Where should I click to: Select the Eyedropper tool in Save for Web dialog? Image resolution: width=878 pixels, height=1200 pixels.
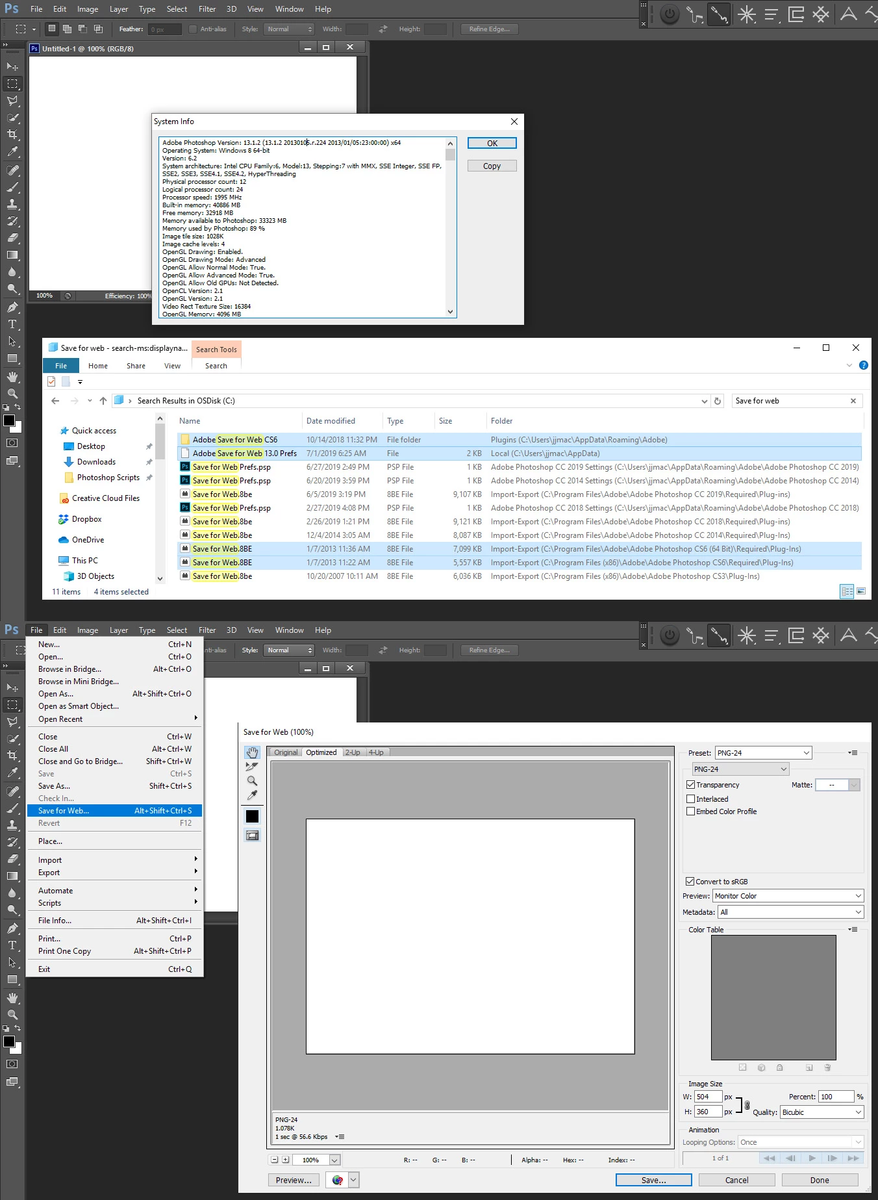[x=252, y=795]
